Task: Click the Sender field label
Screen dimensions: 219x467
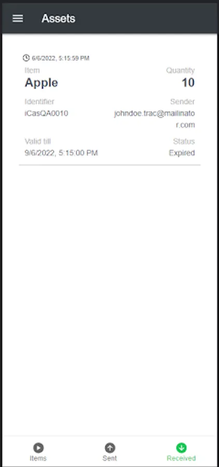Action: (x=182, y=102)
